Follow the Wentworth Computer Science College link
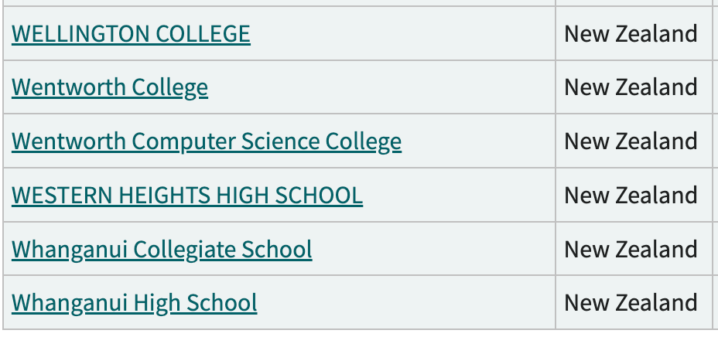The width and height of the screenshot is (718, 337). (x=207, y=141)
